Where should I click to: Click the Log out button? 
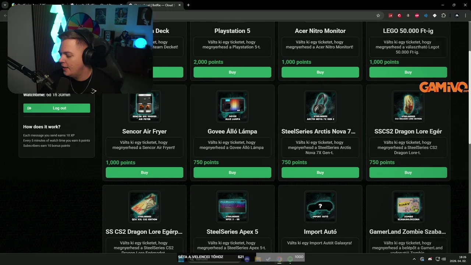pyautogui.click(x=57, y=108)
